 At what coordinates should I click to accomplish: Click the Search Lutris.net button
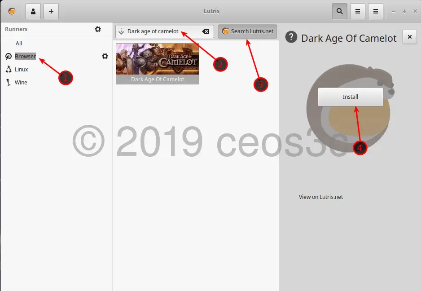pyautogui.click(x=248, y=31)
